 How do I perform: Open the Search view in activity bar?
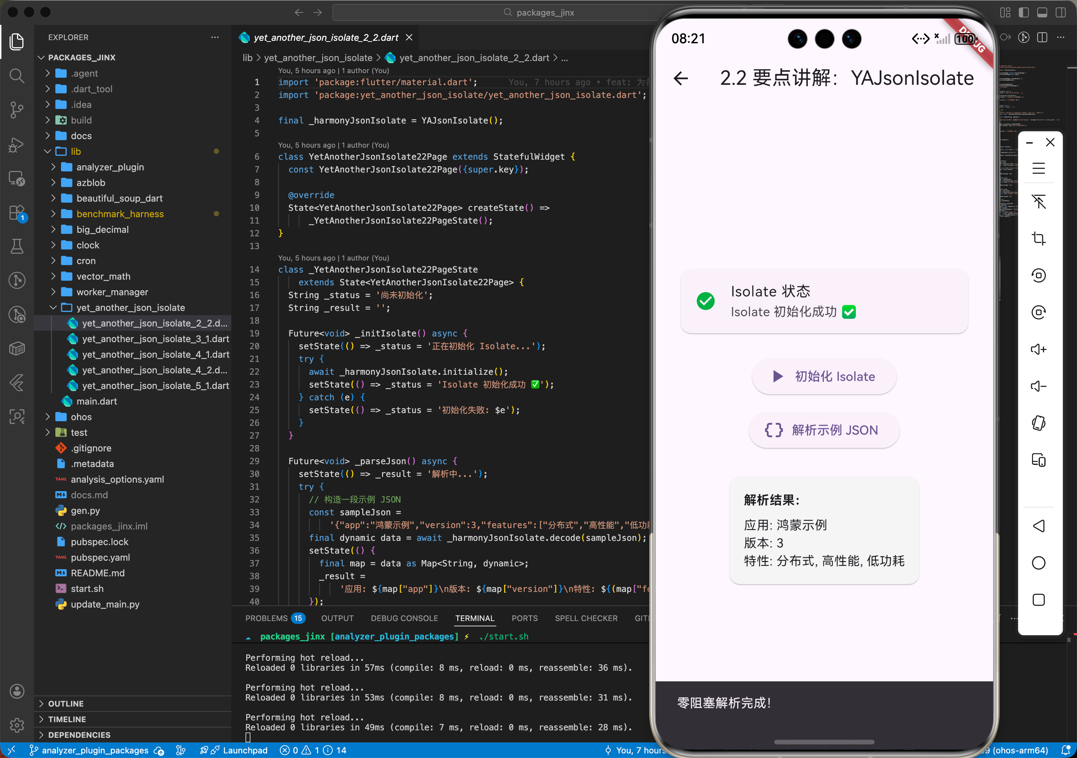coord(17,76)
